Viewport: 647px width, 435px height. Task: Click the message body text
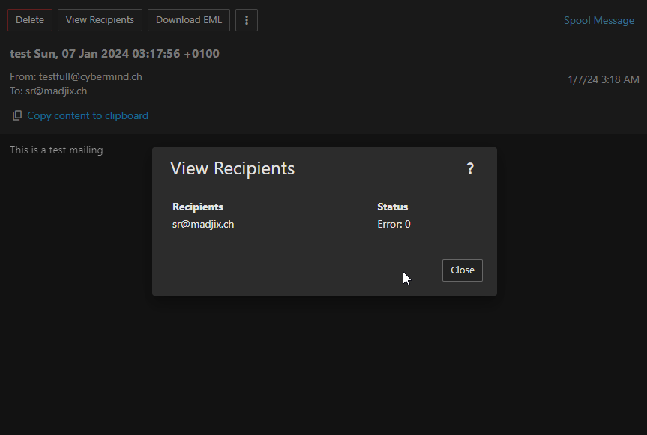[56, 150]
